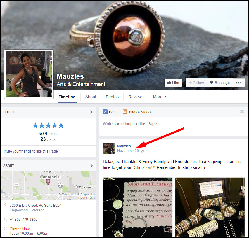Click the plus icon in Follow button
249x238 pixels.
(190, 83)
